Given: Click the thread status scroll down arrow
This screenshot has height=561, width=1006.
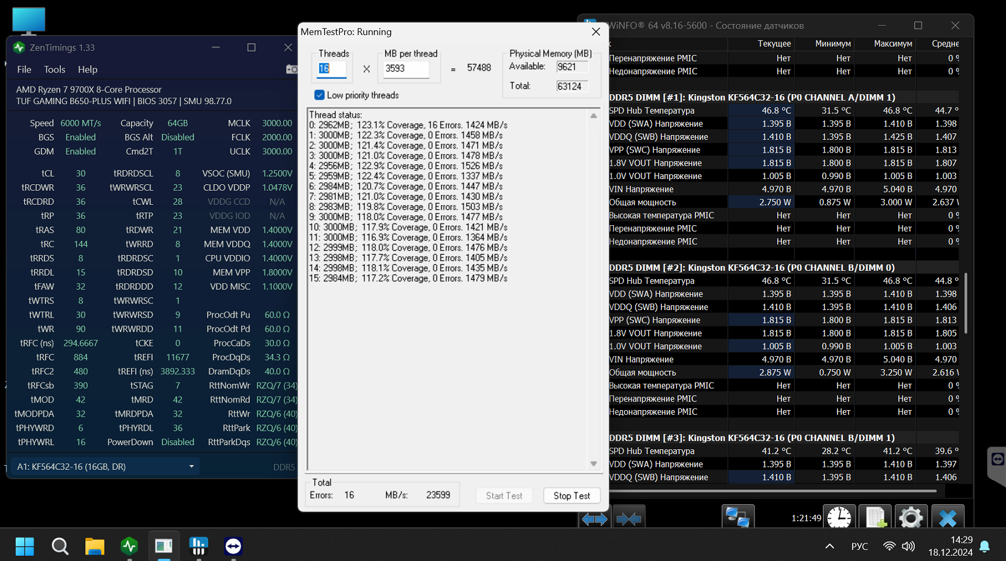Looking at the screenshot, I should 594,464.
